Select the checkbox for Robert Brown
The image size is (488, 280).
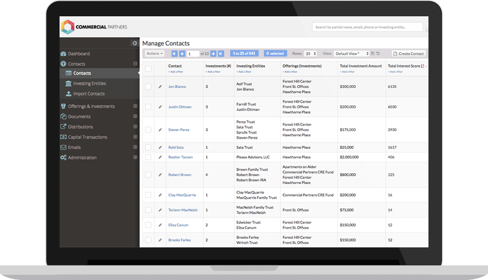point(148,175)
